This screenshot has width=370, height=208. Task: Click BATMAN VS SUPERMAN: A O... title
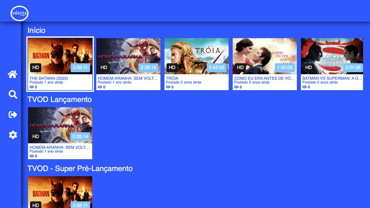tap(332, 78)
